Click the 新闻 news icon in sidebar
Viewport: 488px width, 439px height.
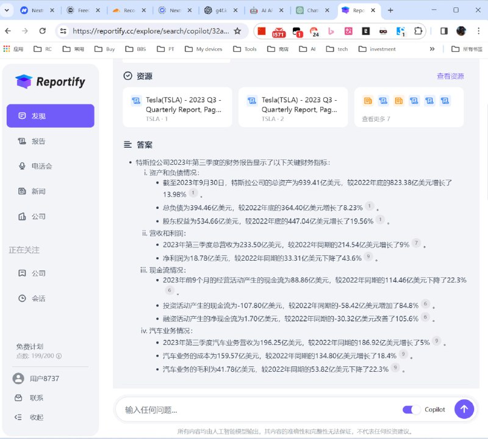click(21, 191)
